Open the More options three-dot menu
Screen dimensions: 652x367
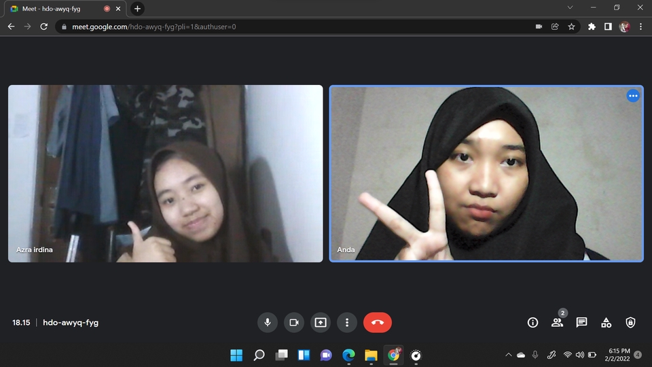[x=347, y=322]
